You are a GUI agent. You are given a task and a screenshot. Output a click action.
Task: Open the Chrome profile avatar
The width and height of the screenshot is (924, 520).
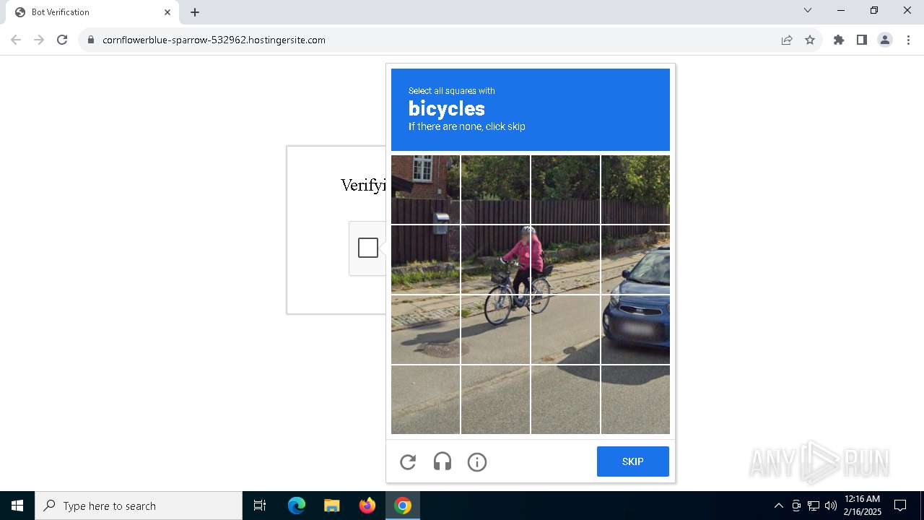[x=885, y=40]
